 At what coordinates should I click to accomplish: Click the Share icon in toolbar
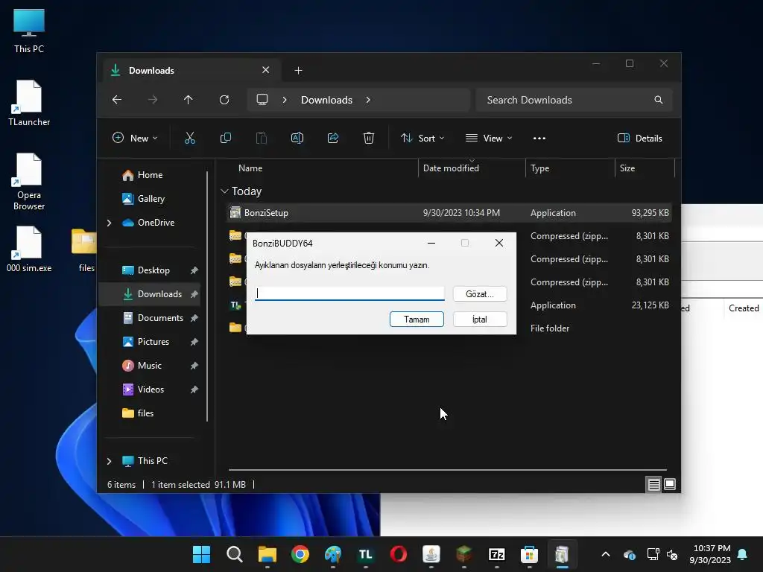[x=333, y=138]
